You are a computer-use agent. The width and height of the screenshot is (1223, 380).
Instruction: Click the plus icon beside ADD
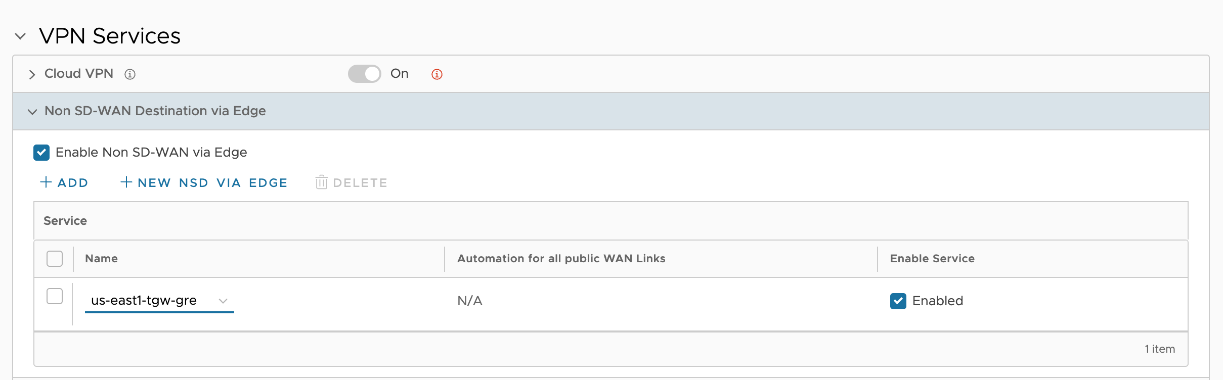pos(46,182)
